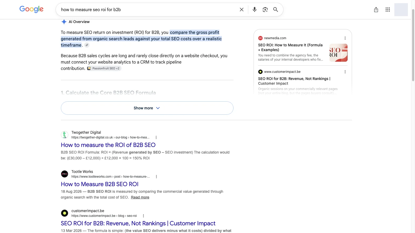Click heading '1. Calculate the Core B2B SEO Formula'
Image resolution: width=415 pixels, height=233 pixels.
pos(108,93)
